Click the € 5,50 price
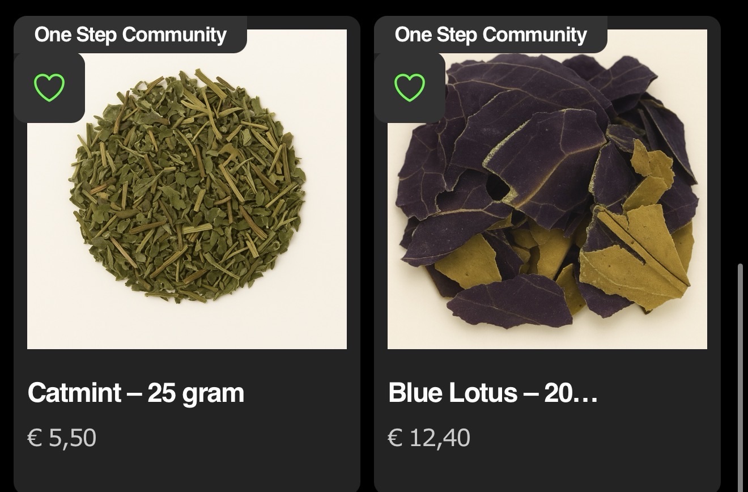 click(62, 438)
